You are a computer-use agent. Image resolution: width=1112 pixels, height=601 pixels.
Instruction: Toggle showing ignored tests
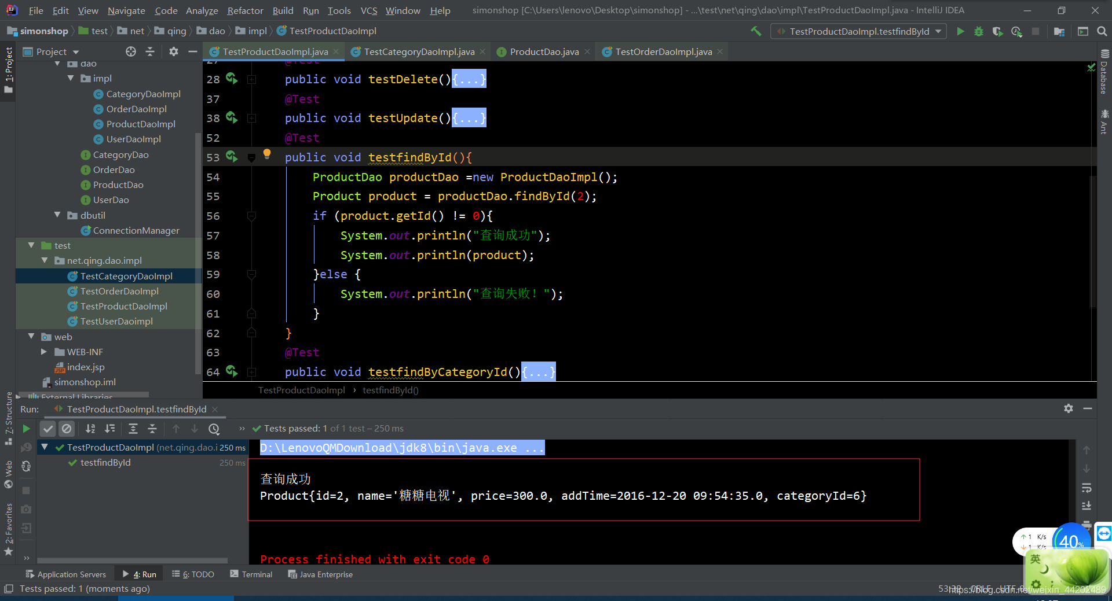pos(67,429)
